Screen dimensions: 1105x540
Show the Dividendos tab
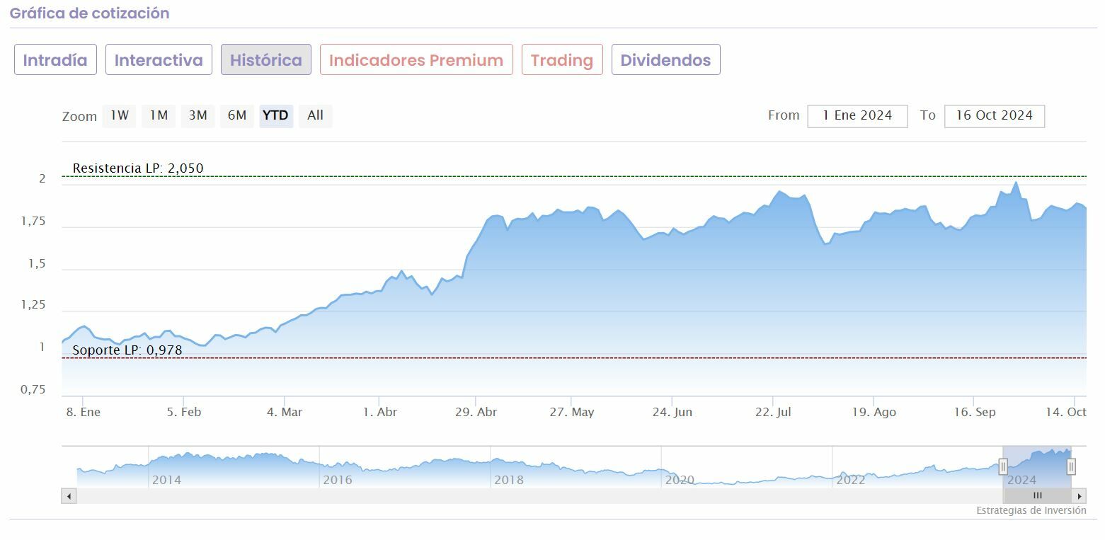665,60
